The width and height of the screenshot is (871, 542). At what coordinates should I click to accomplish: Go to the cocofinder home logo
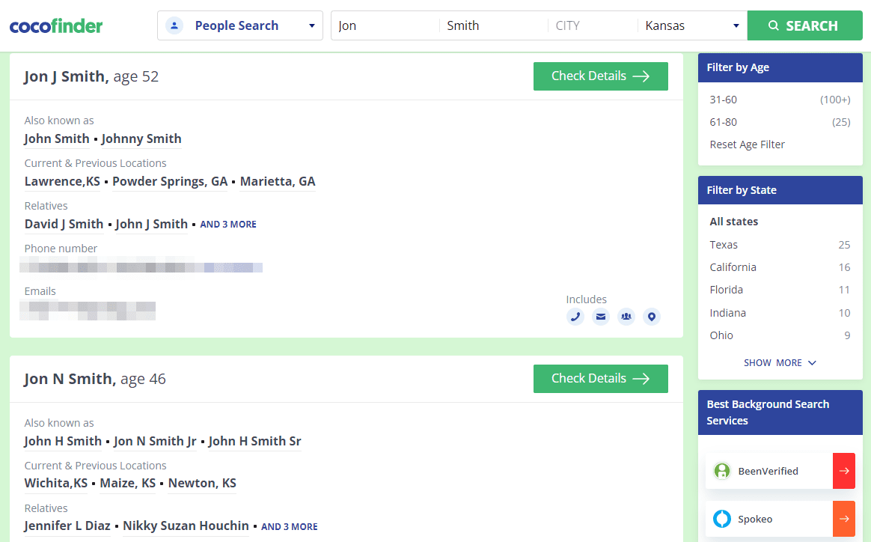coord(56,26)
